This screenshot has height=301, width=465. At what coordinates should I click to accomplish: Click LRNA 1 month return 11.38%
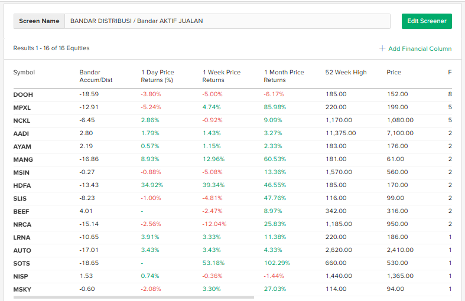tap(275, 237)
